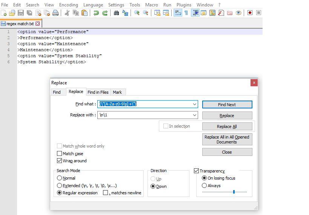Click the transparency slider handle
The height and width of the screenshot is (215, 309).
(x=234, y=192)
